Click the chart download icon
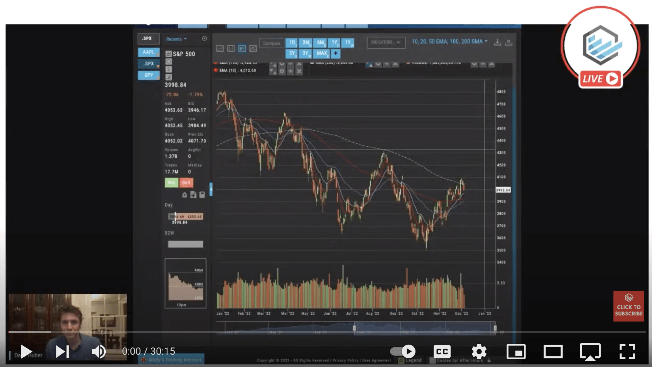652x367 pixels. (x=498, y=42)
